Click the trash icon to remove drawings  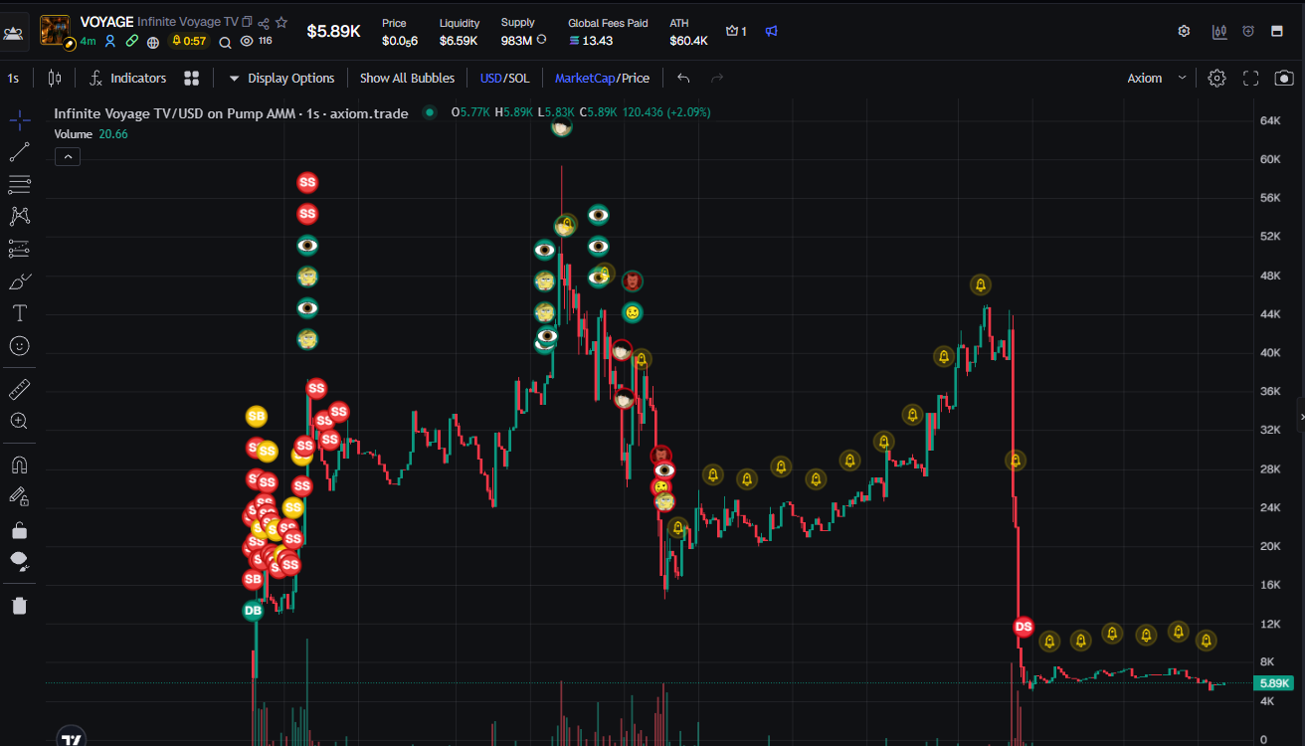[19, 605]
